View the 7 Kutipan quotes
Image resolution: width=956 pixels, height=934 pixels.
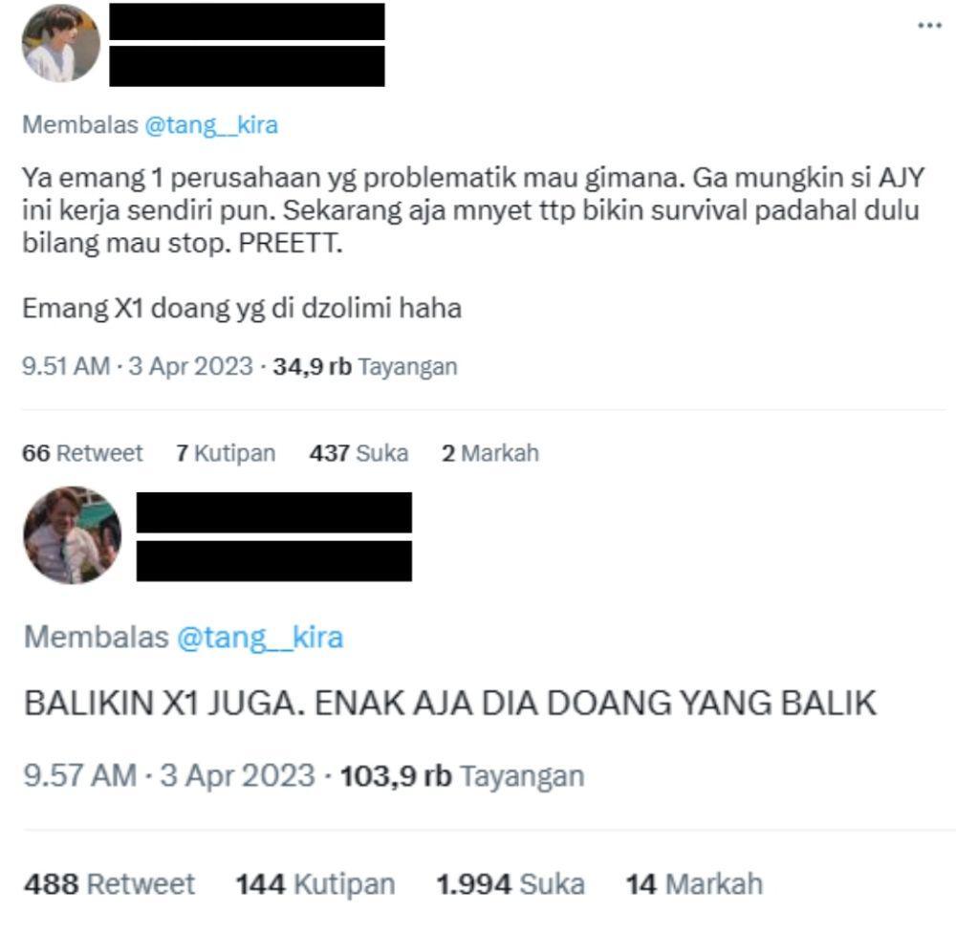226,453
